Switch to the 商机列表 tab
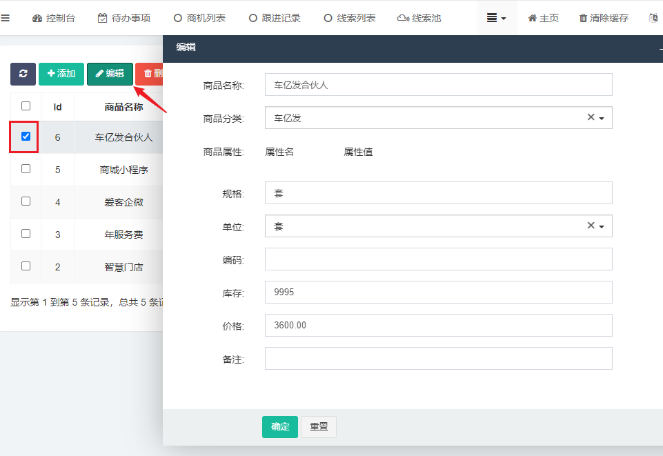This screenshot has height=456, width=663. tap(199, 18)
